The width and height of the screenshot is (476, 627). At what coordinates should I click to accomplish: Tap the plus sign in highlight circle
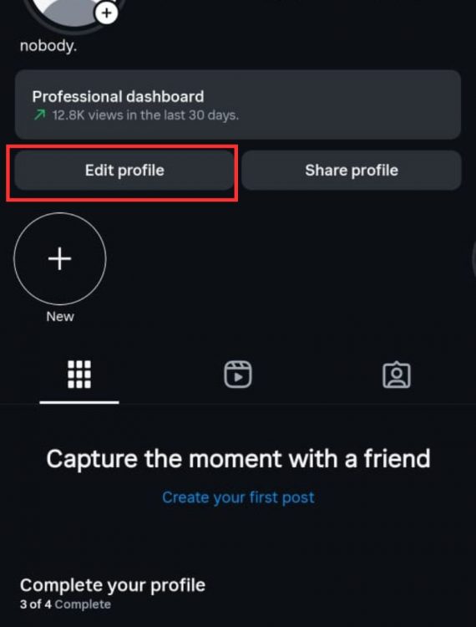pyautogui.click(x=60, y=258)
